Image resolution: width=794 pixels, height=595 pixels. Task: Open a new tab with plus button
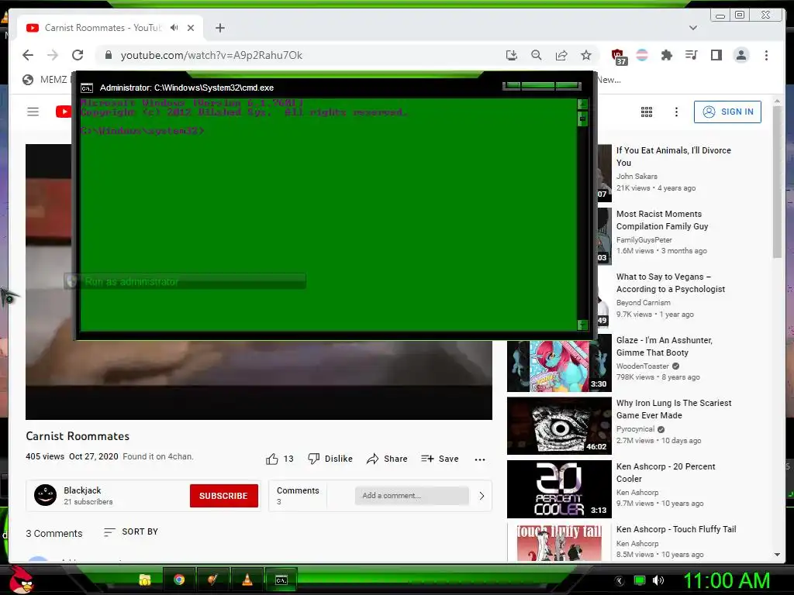[219, 28]
